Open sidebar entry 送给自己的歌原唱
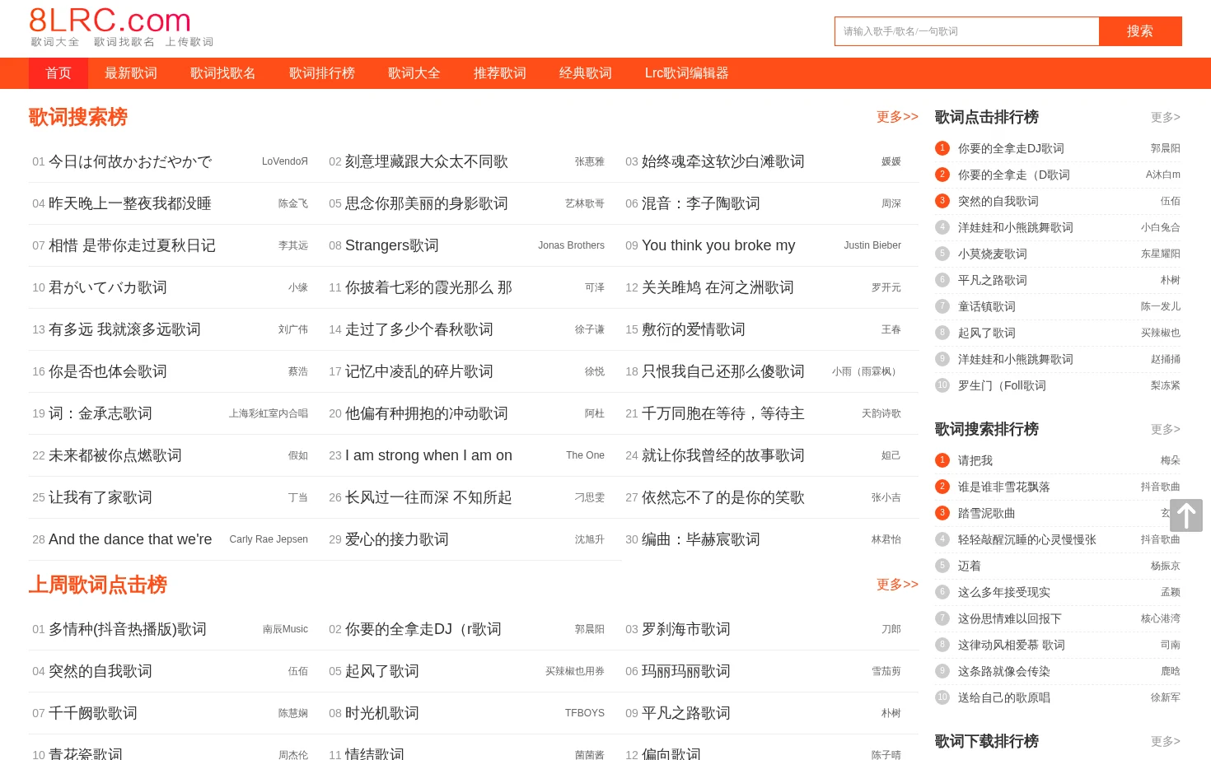 coord(1004,697)
